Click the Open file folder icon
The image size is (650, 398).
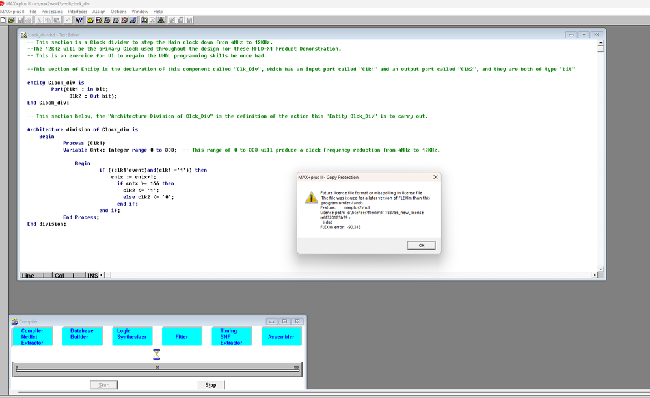tap(11, 20)
